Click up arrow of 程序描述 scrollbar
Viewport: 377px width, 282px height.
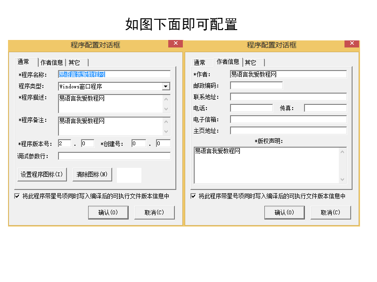click(x=166, y=99)
